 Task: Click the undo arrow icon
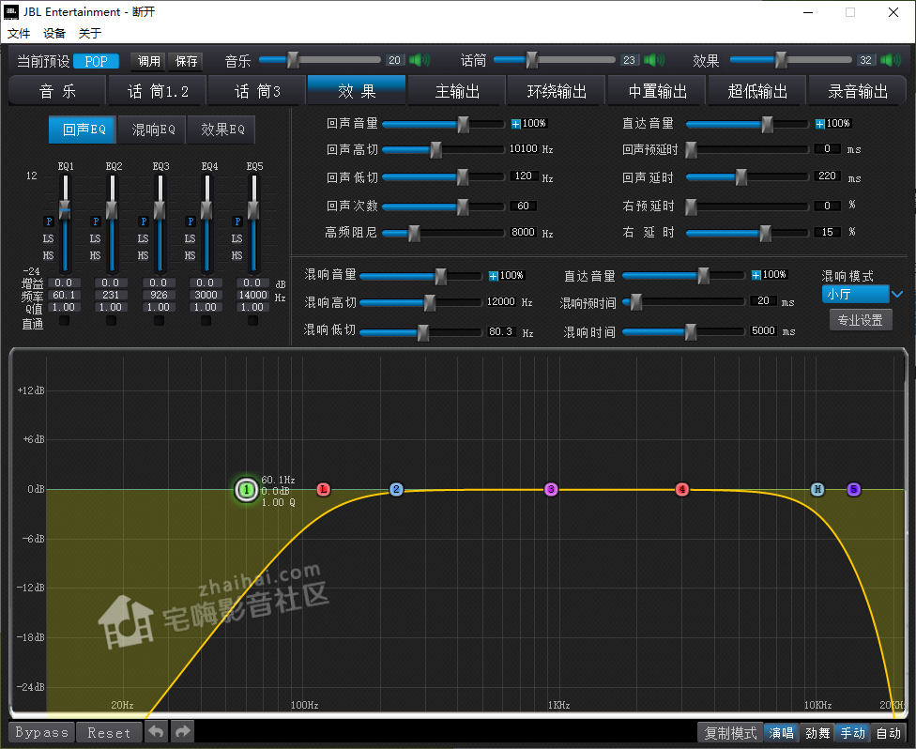(x=156, y=731)
